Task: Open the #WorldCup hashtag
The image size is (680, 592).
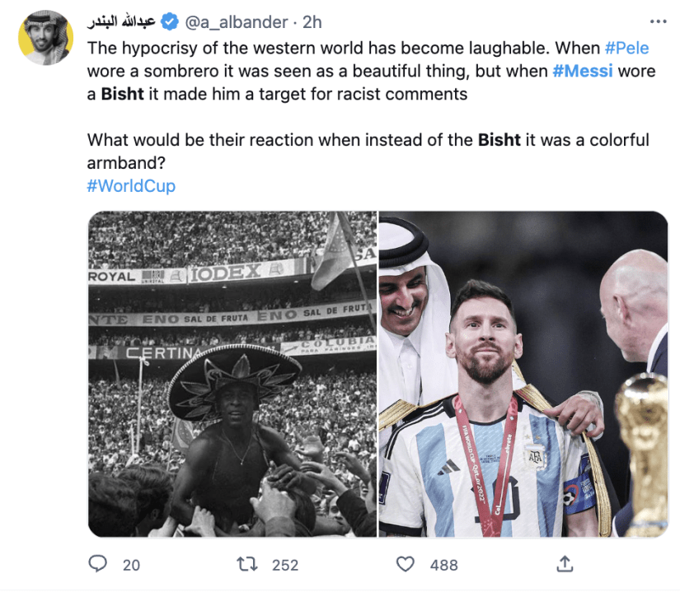Action: 131,186
